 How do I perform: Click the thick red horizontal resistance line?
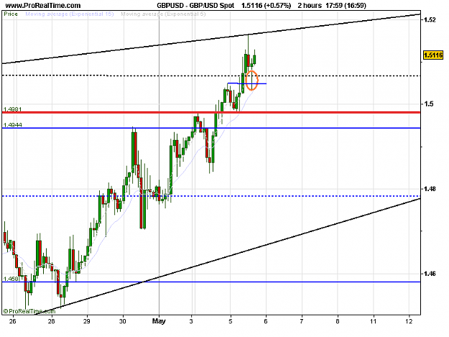point(211,113)
